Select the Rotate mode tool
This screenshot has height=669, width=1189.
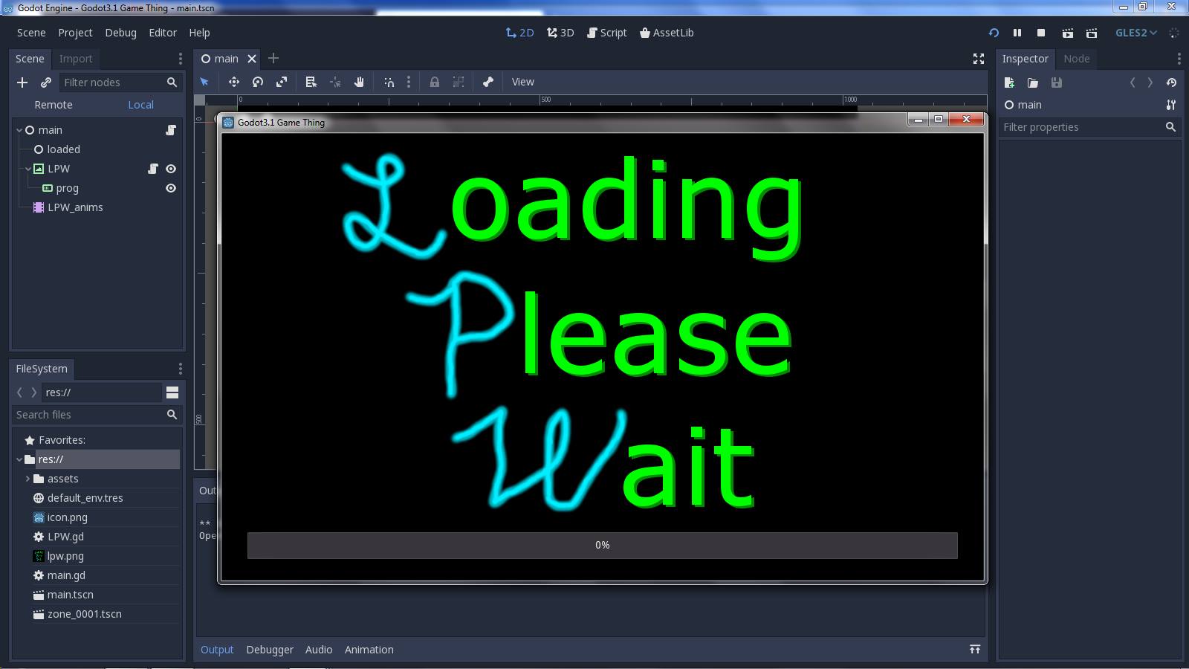(x=258, y=82)
